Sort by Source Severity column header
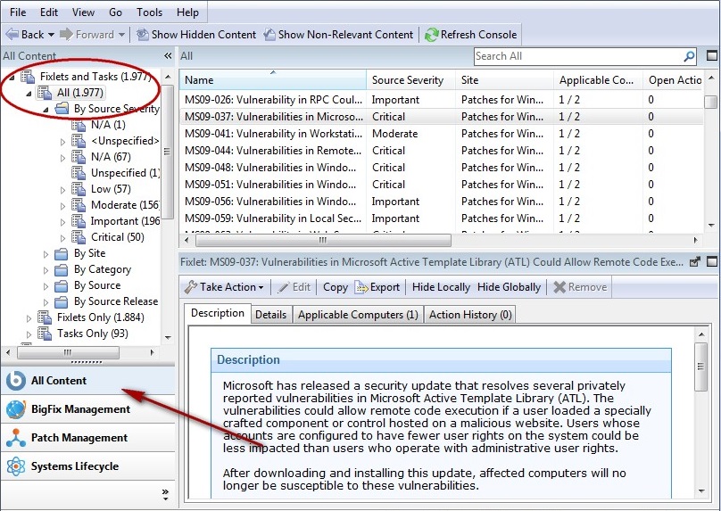 coord(411,80)
